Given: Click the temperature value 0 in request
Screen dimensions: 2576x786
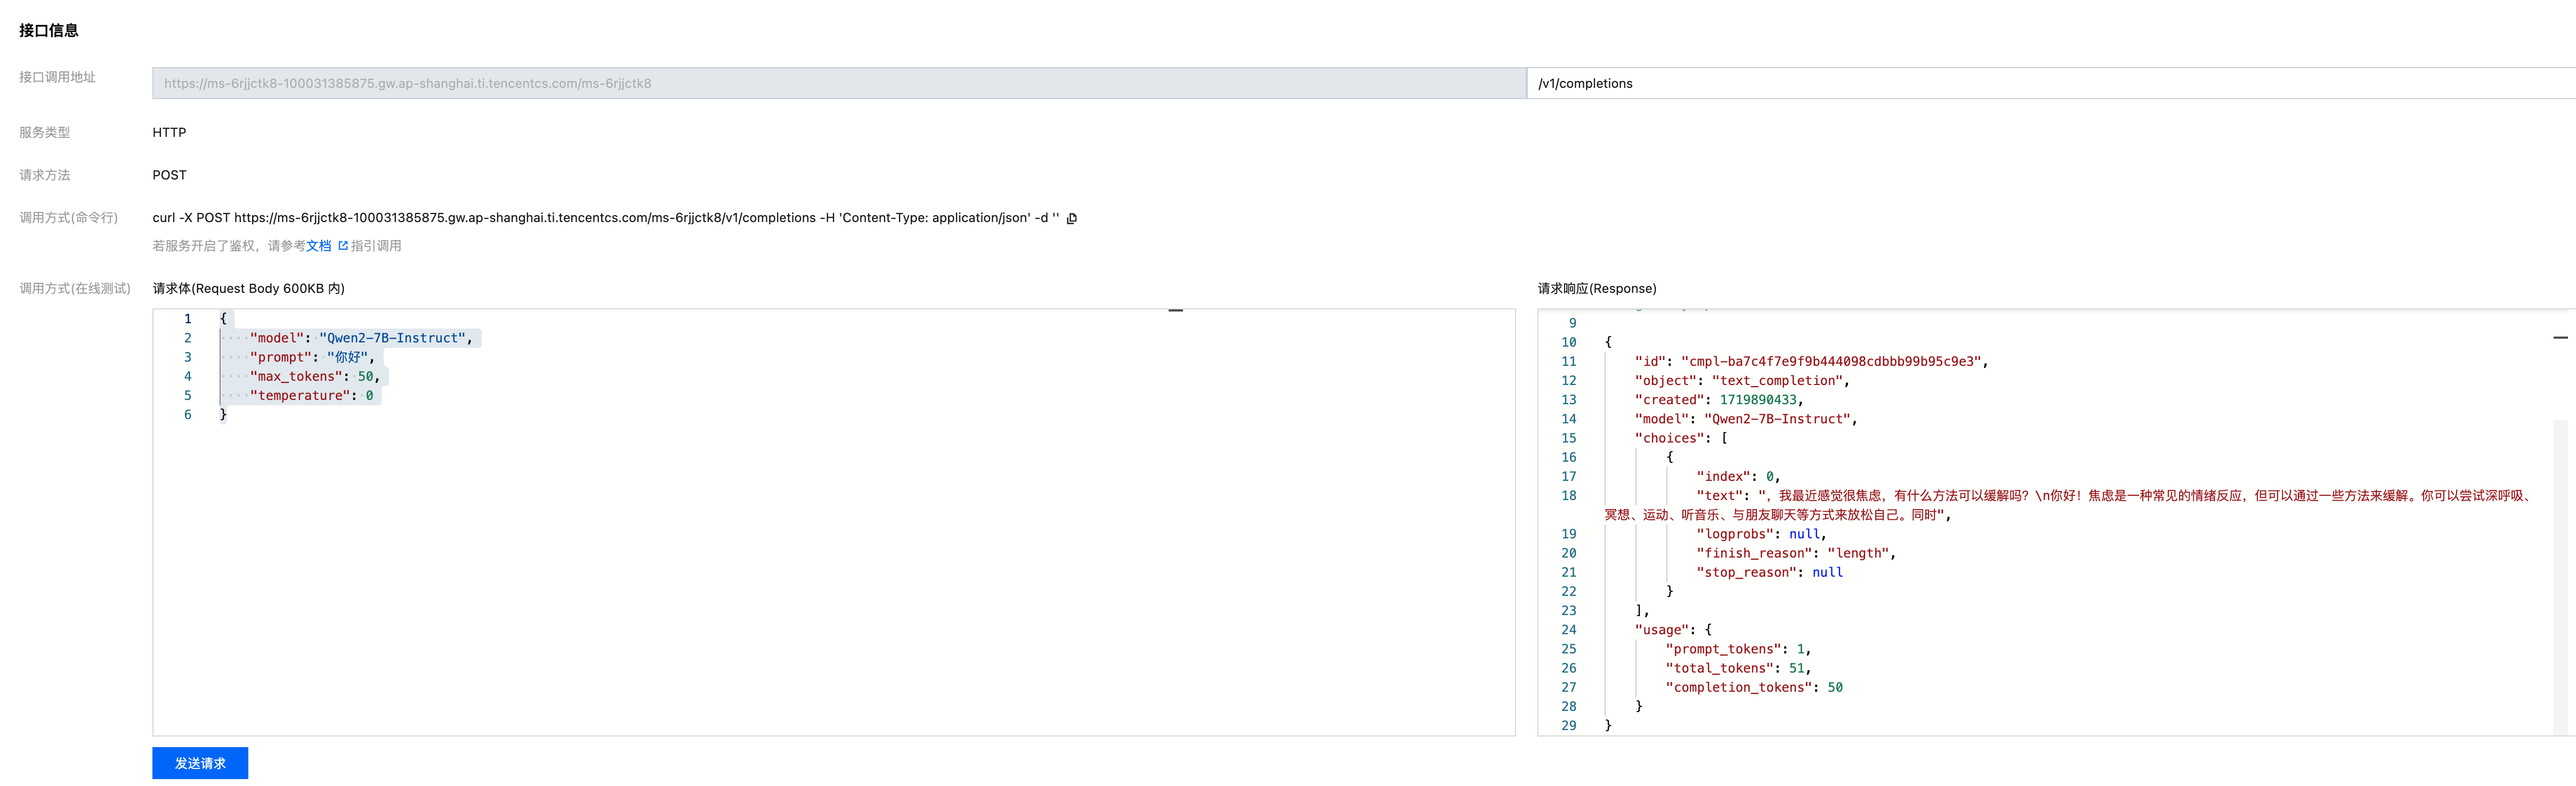Looking at the screenshot, I should (369, 396).
